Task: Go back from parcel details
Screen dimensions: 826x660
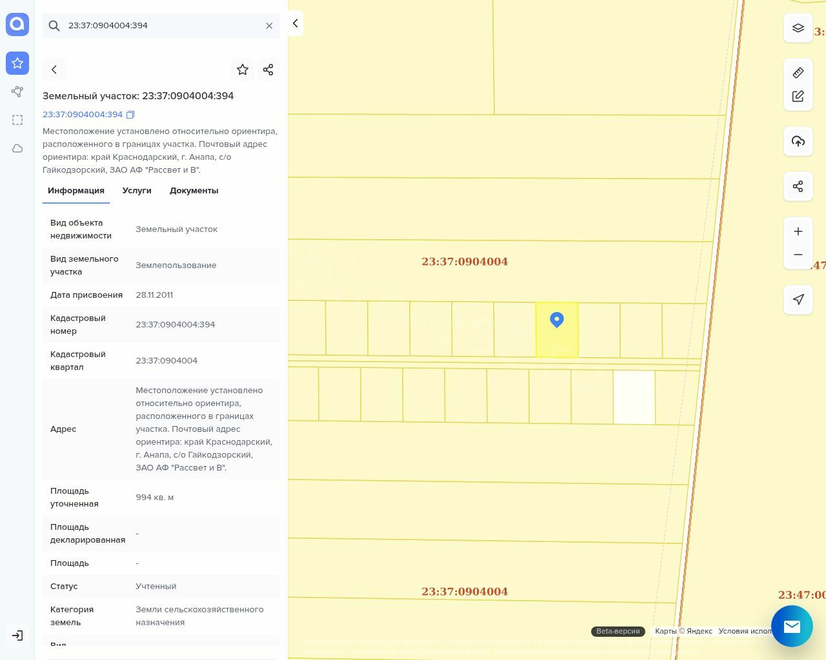Action: coord(54,70)
